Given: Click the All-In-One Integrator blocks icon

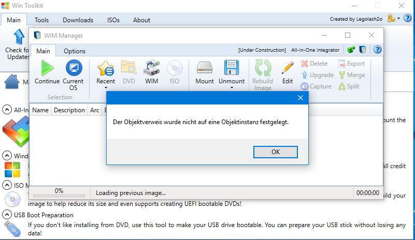Looking at the screenshot, I should pos(16,131).
